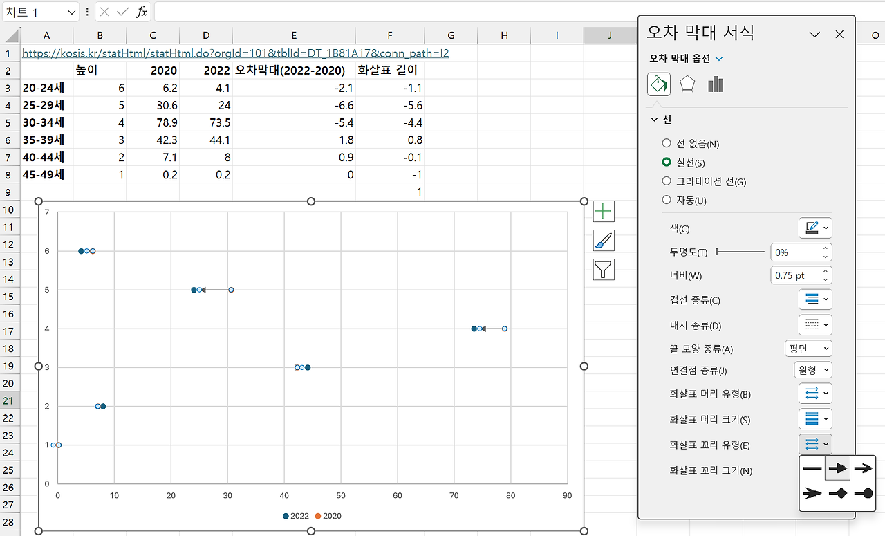Select row 9 header
The height and width of the screenshot is (536, 885).
[x=10, y=192]
